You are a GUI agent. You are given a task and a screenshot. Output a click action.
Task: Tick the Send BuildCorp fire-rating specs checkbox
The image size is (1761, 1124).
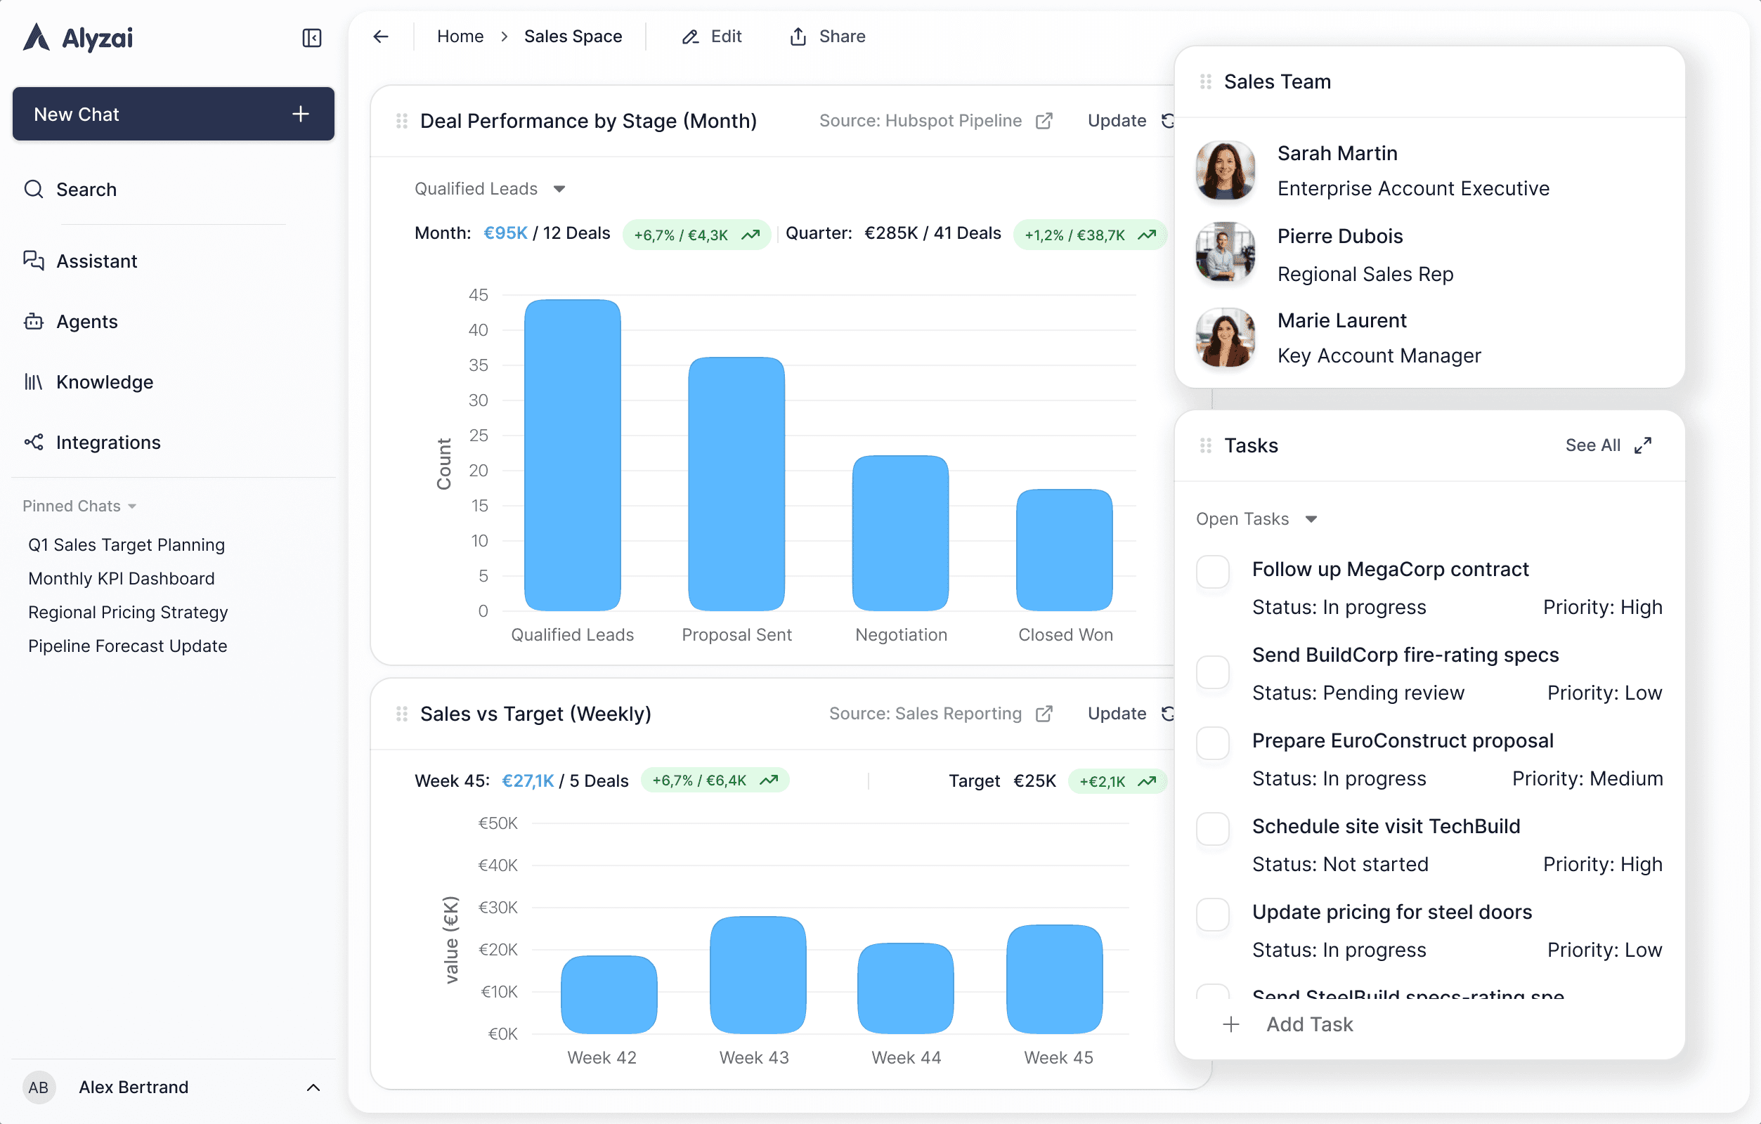click(x=1212, y=672)
